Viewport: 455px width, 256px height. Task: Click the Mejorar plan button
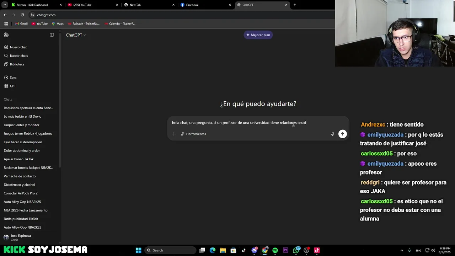click(x=258, y=35)
